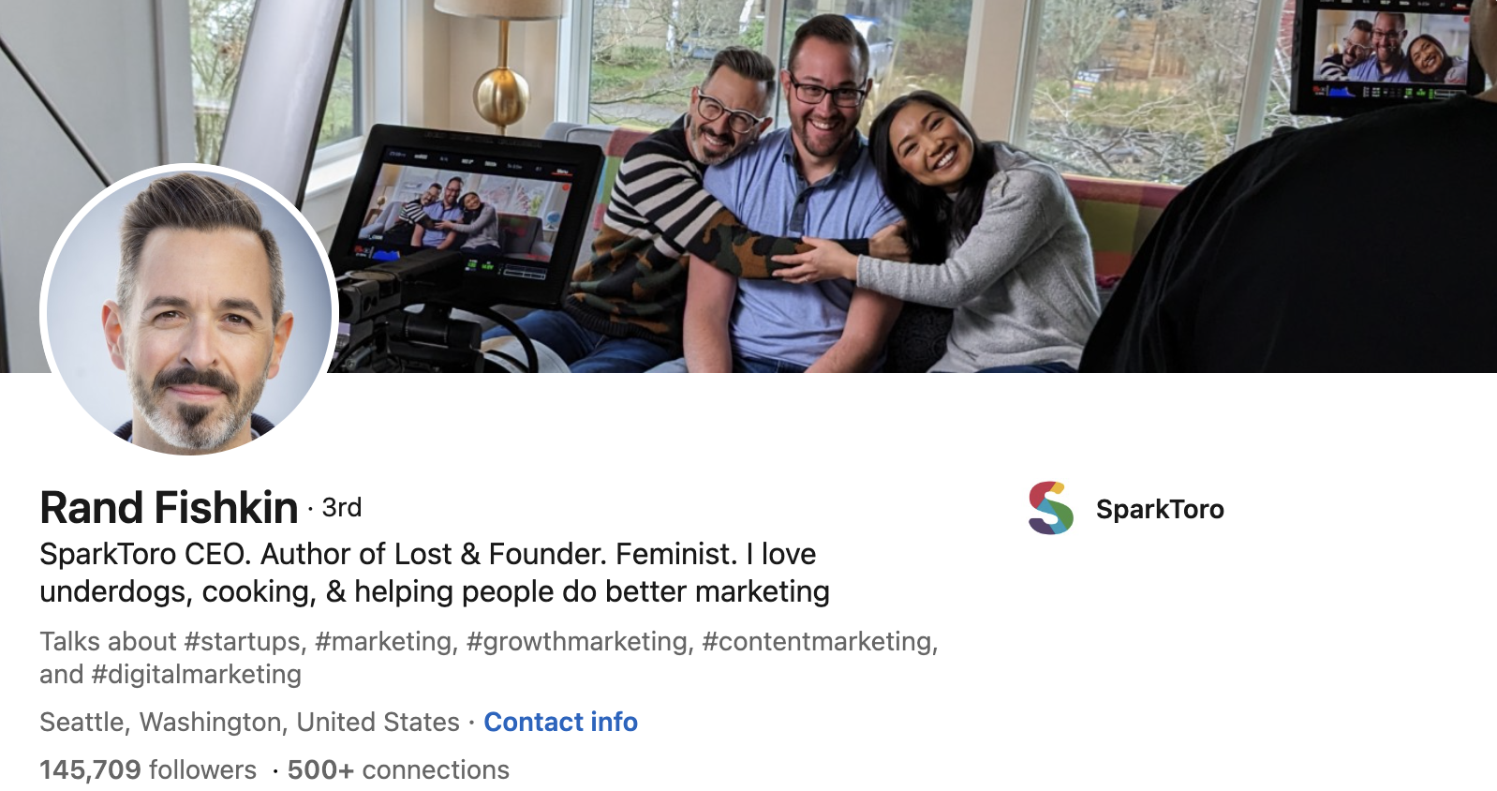Viewport: 1497px width, 791px height.
Task: View the 500+ connections link
Action: pos(398,769)
